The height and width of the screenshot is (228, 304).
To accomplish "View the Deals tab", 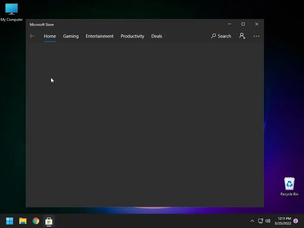I will 157,36.
